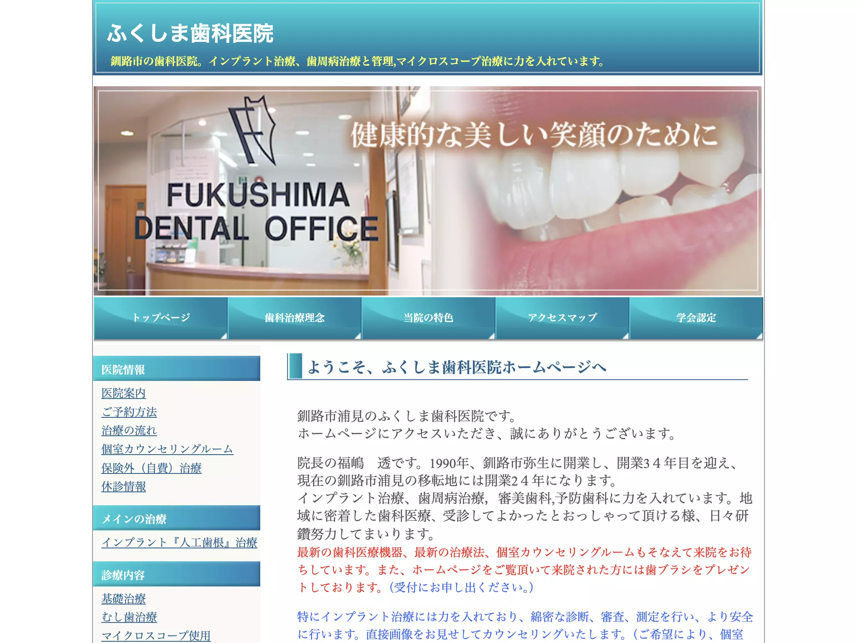Open the むし歯治療 link
Screen dimensions: 857x643
pyautogui.click(x=129, y=617)
